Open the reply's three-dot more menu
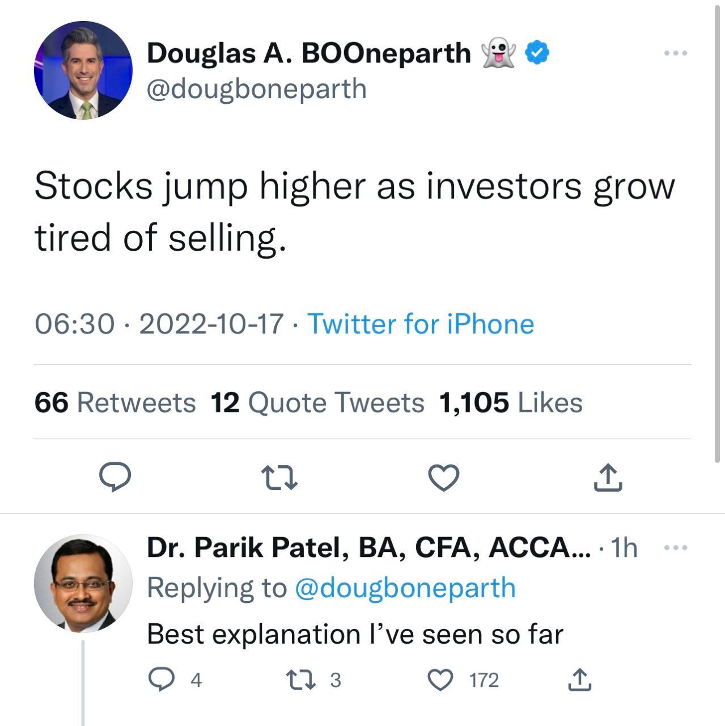This screenshot has width=725, height=726. (x=676, y=548)
